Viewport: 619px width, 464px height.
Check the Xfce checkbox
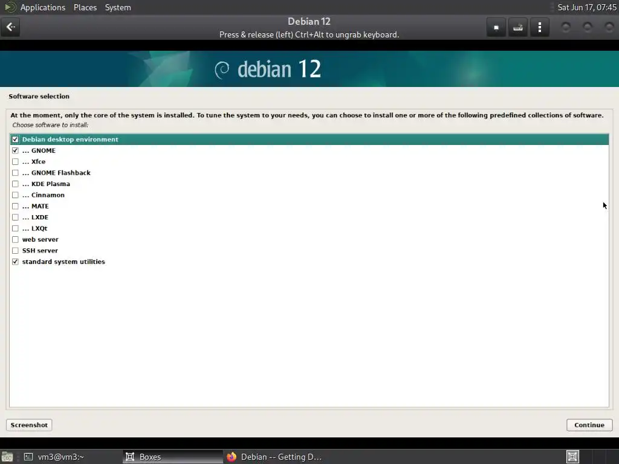[x=15, y=161]
